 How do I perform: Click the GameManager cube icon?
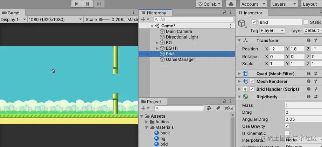pyautogui.click(x=162, y=59)
